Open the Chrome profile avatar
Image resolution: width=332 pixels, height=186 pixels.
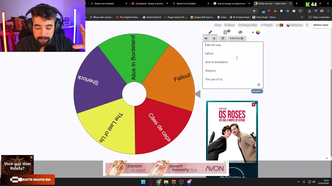[322, 11]
